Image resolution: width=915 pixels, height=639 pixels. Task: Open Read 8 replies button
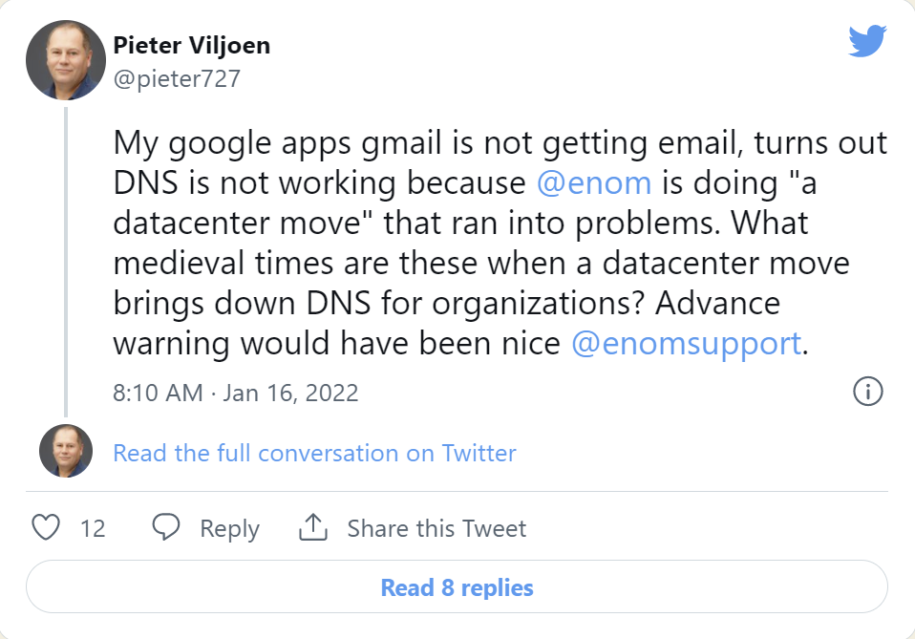click(x=457, y=586)
